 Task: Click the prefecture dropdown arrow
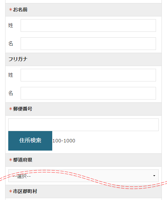point(154,176)
